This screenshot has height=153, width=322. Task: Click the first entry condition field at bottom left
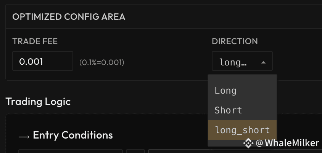pos(70,151)
